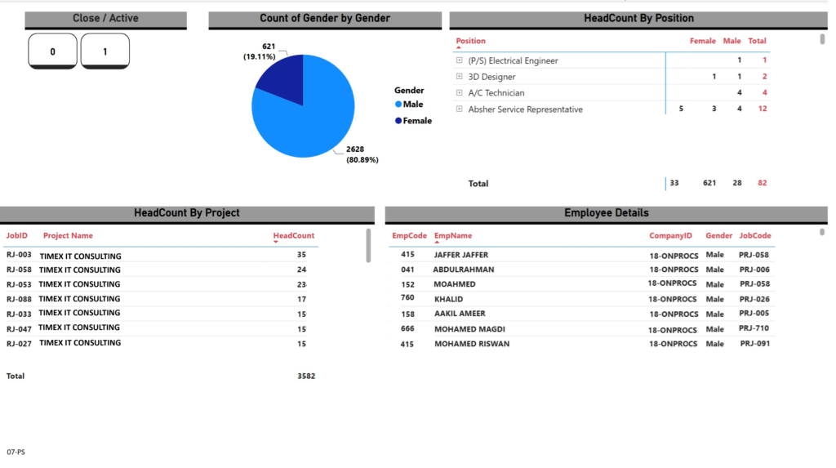Select project row RJ-047
836x468 pixels.
[160, 328]
